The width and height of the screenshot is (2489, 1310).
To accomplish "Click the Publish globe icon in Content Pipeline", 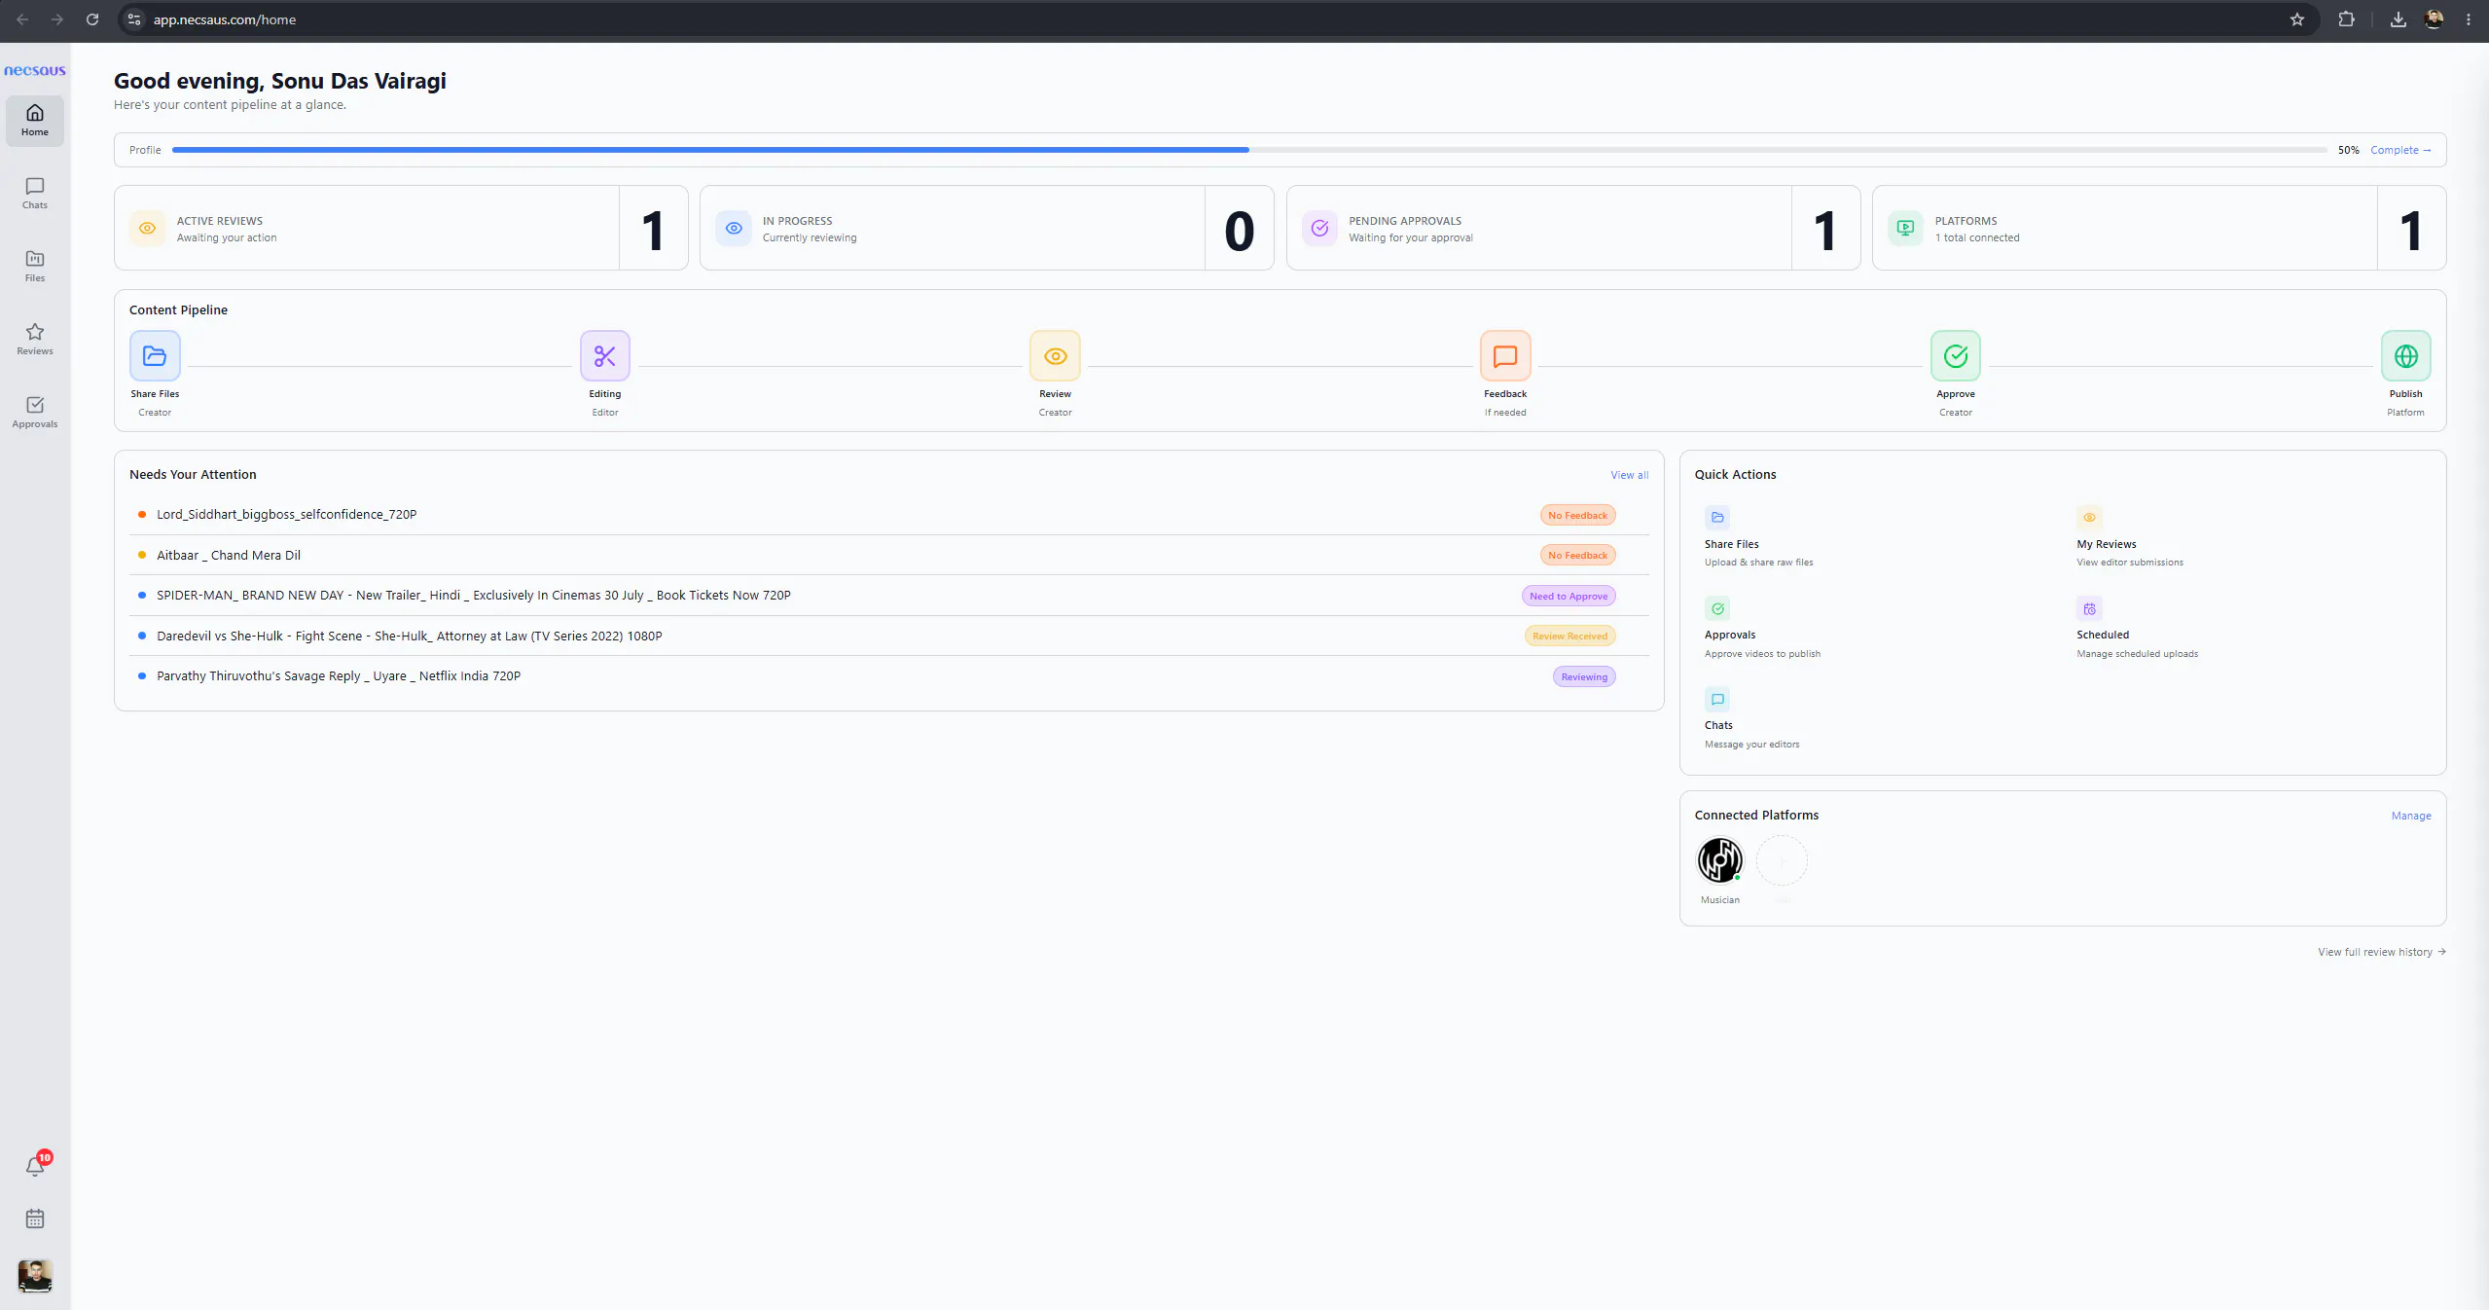I will coord(2405,355).
